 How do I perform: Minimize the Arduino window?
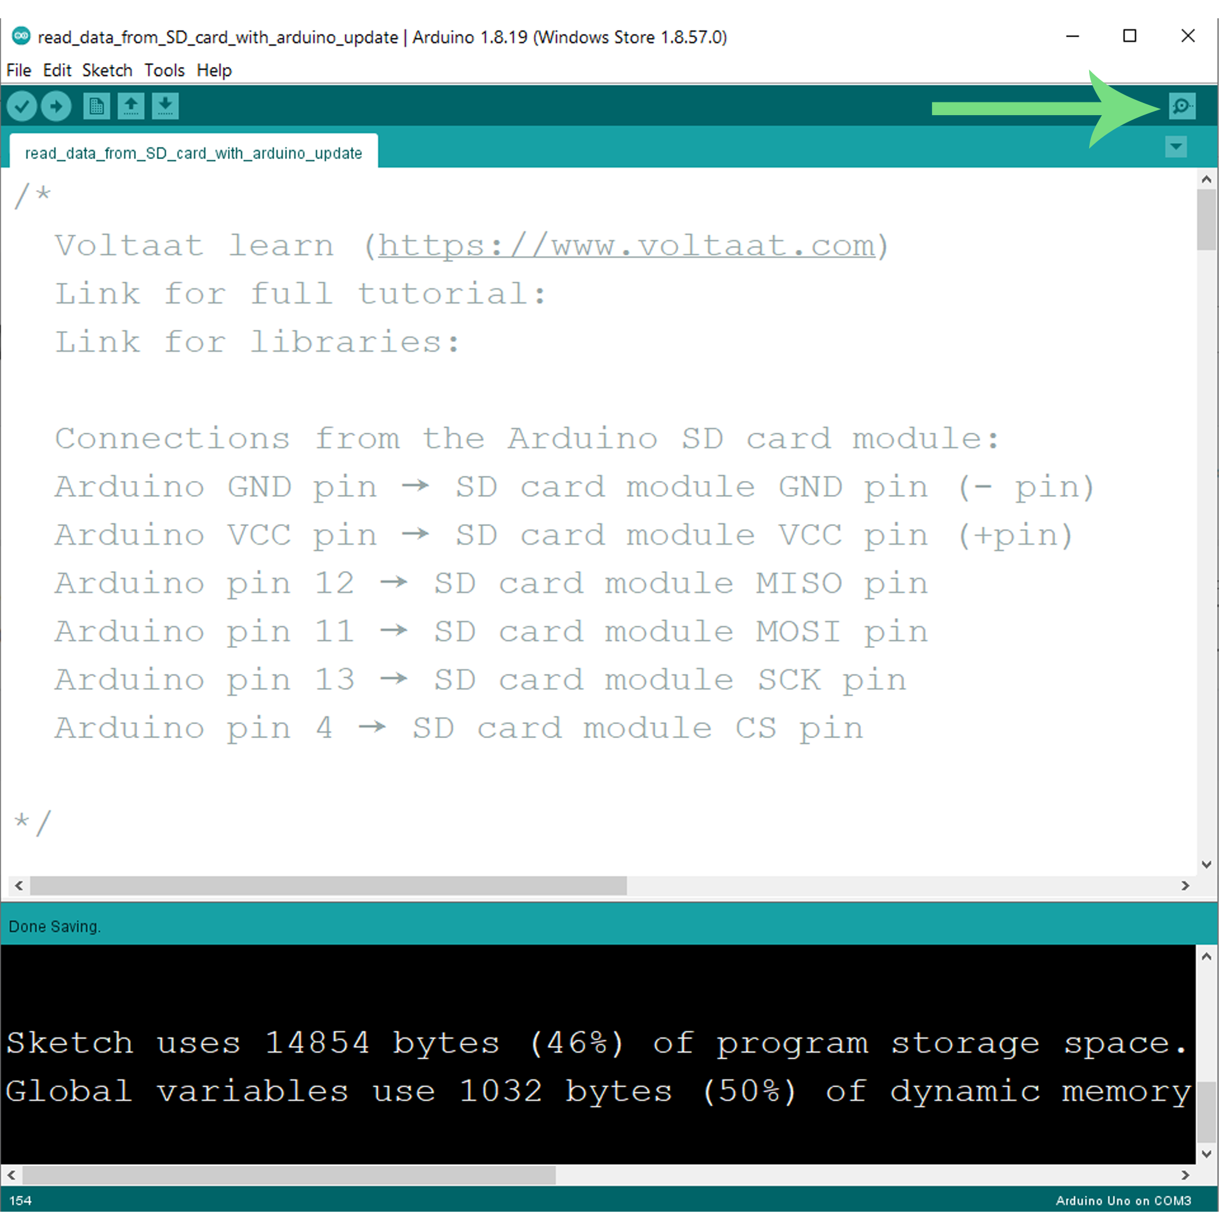pyautogui.click(x=1072, y=36)
